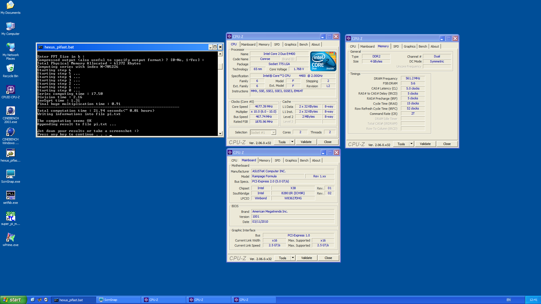Switch to About tab in Mainboard window
This screenshot has height=304, width=541.
(316, 160)
